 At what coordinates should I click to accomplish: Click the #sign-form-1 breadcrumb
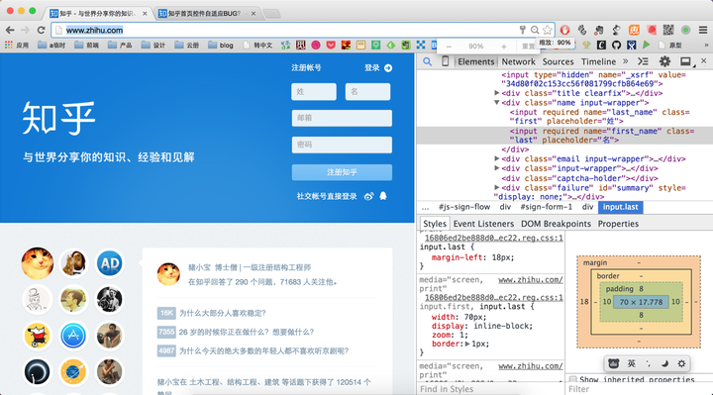[x=546, y=207]
